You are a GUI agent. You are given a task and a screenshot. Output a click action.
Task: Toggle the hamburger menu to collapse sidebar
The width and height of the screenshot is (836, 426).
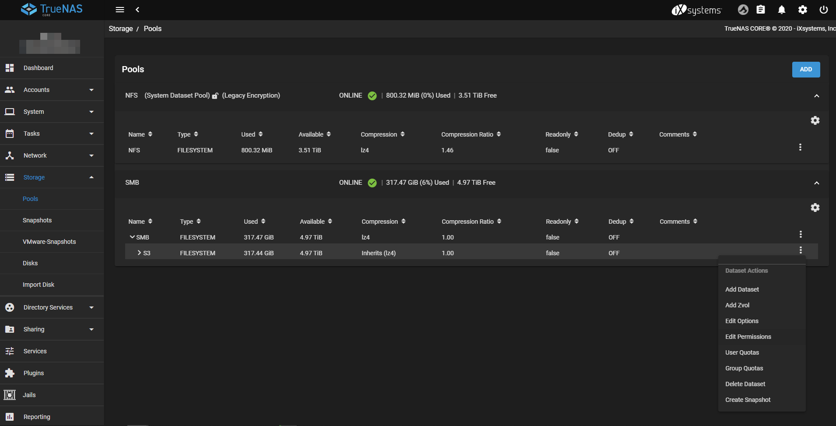point(120,10)
